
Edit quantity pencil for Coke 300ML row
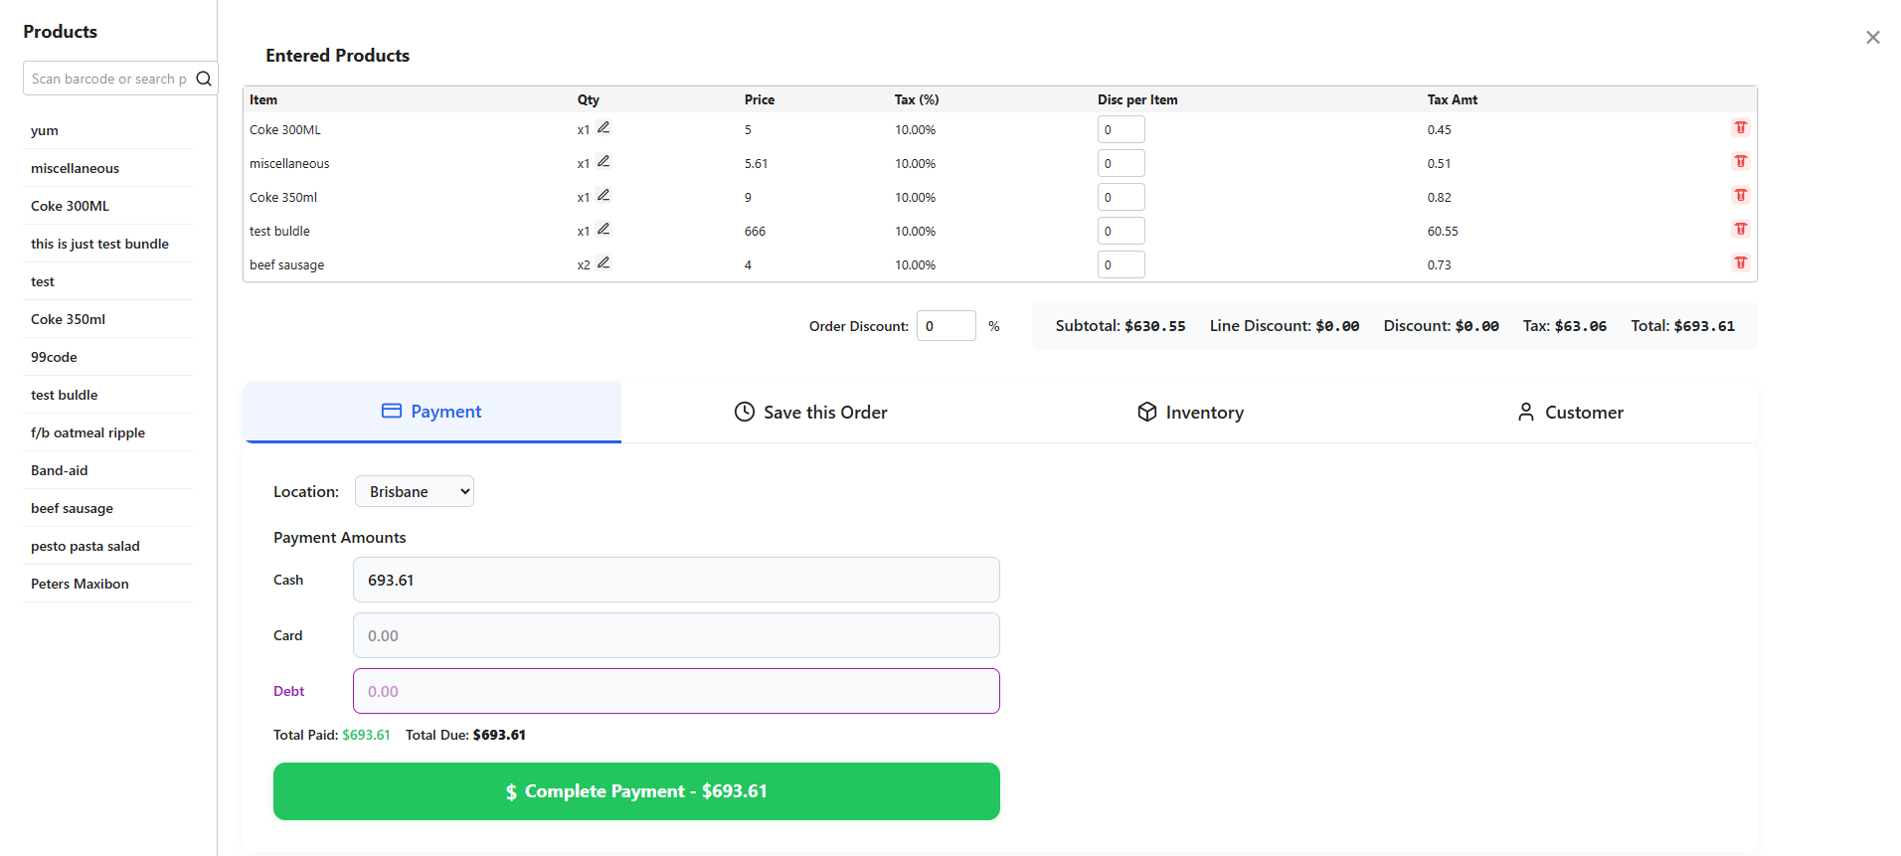point(604,127)
